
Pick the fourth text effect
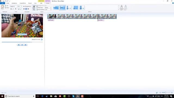[x=76, y=8]
